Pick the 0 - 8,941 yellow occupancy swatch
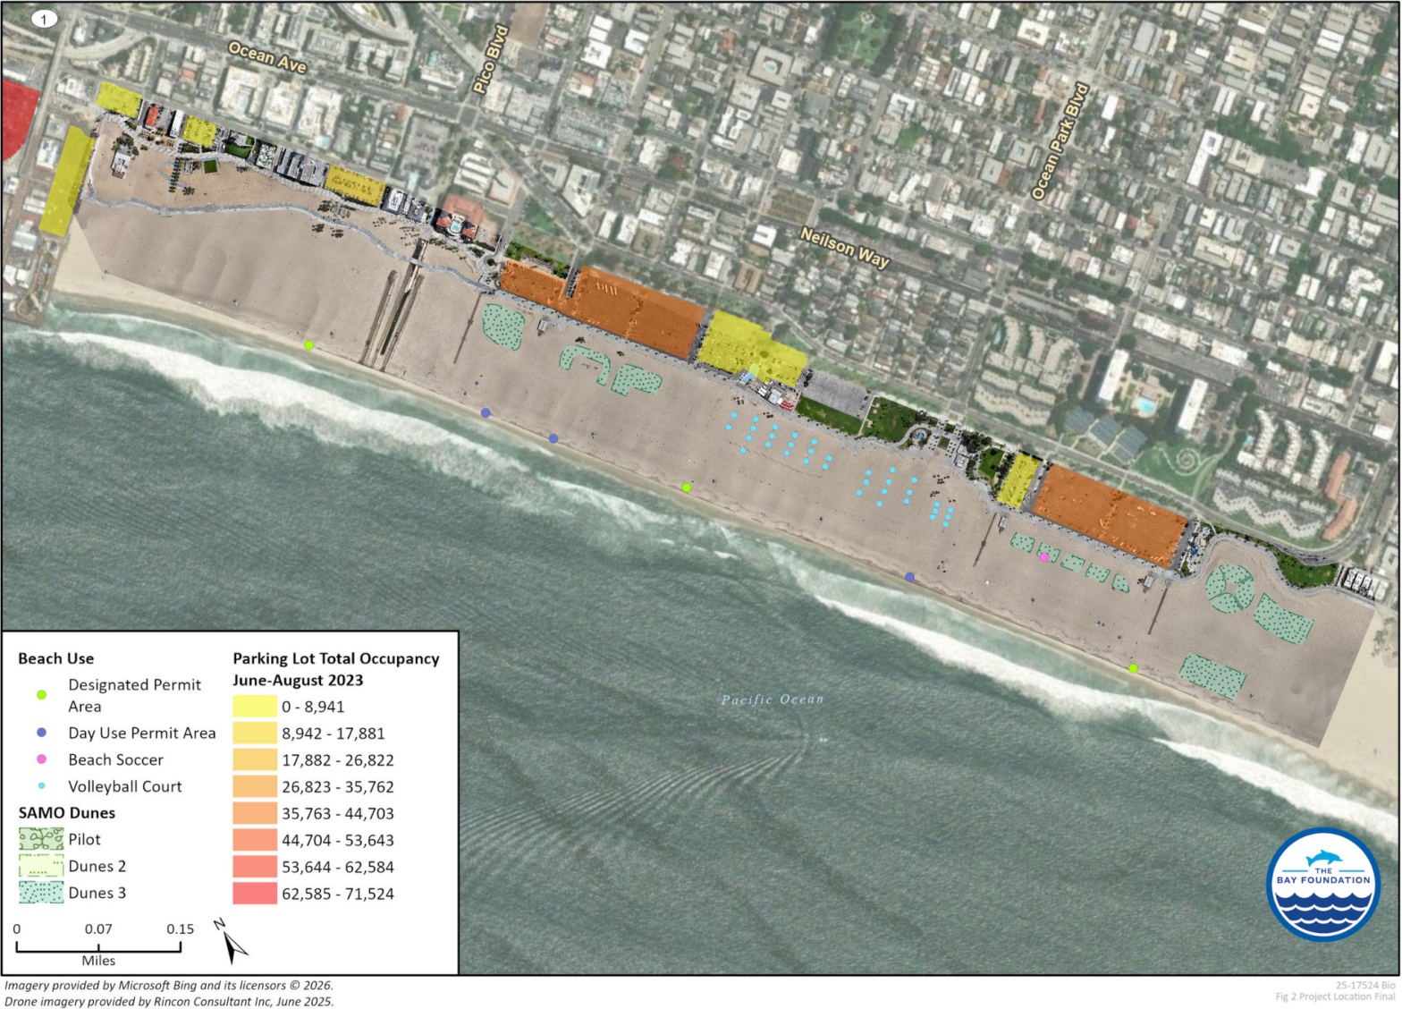The width and height of the screenshot is (1402, 1009). click(255, 707)
